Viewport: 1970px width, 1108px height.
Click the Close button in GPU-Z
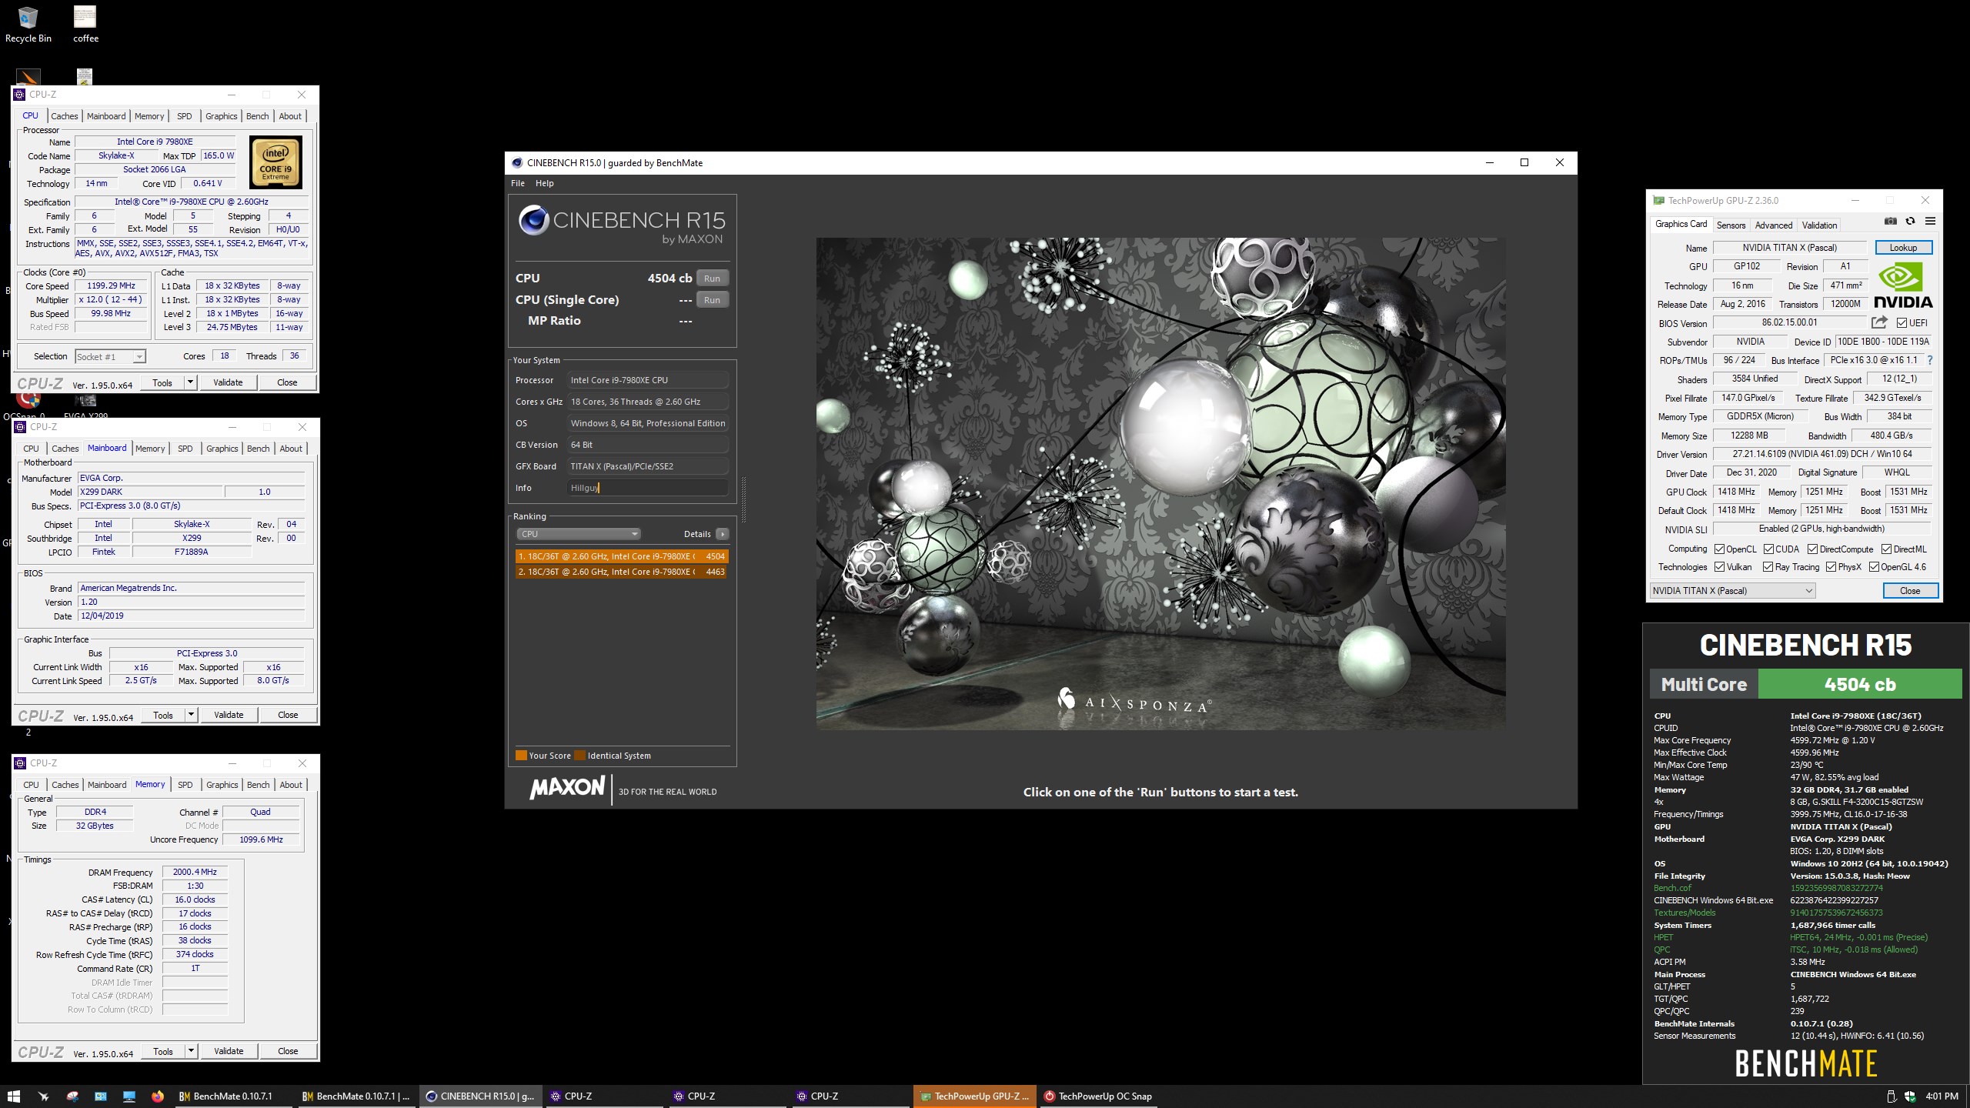(x=1910, y=591)
